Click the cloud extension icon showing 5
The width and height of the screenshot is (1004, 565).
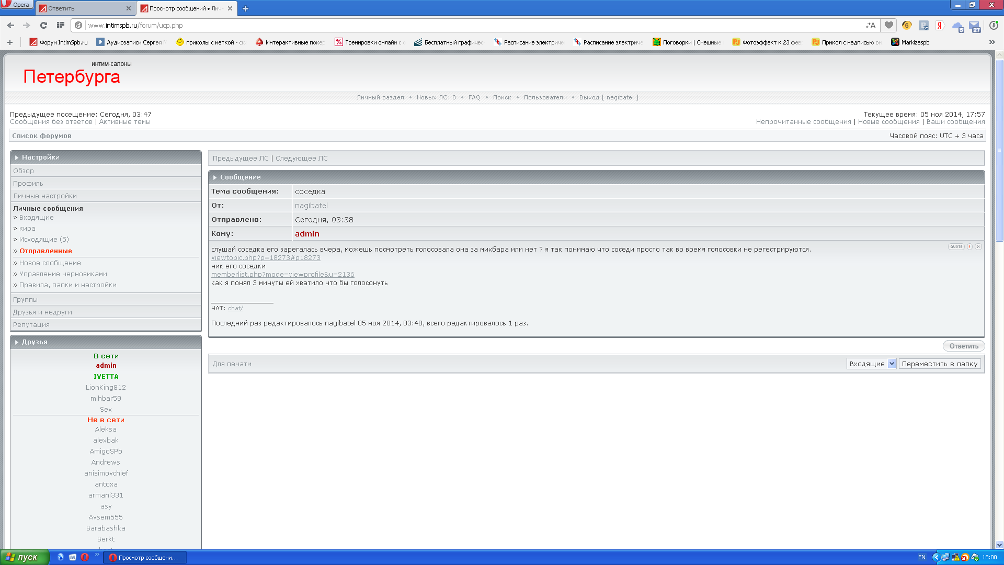coord(957,26)
